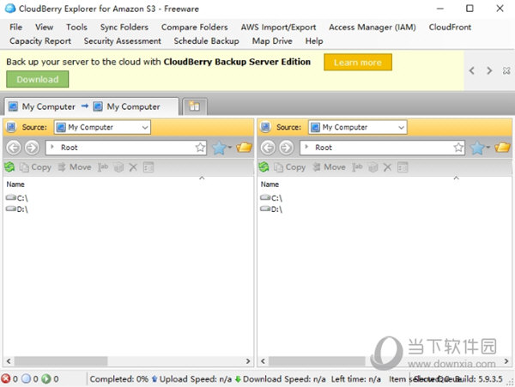This screenshot has width=515, height=387.
Task: Refresh the left pane file list
Action: [9, 167]
